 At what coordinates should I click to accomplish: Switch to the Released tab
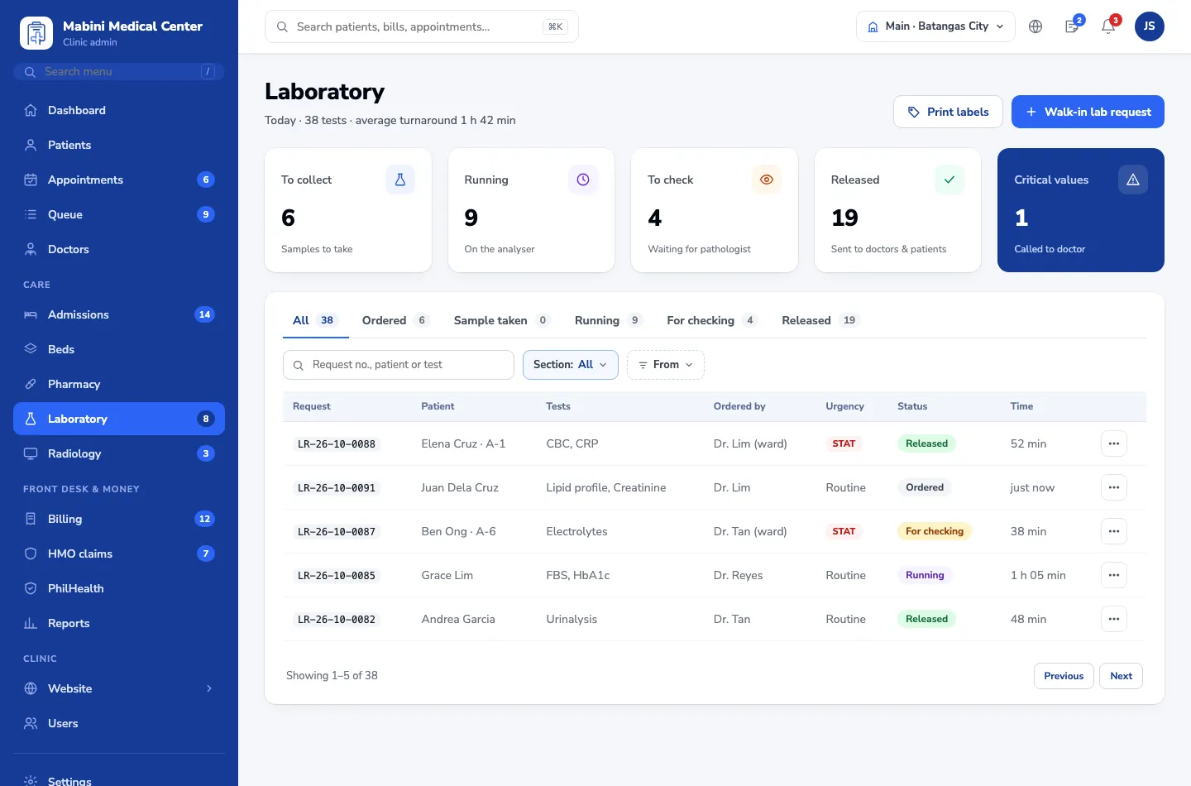820,320
